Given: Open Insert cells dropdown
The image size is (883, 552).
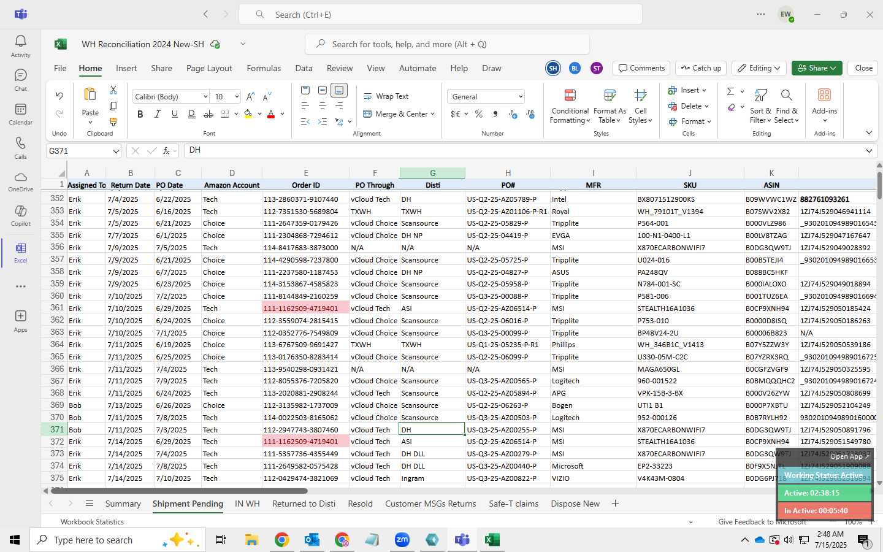Looking at the screenshot, I should tap(687, 90).
